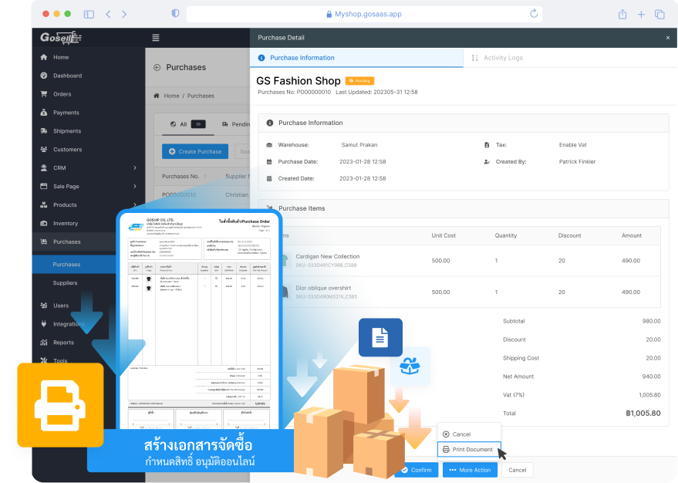This screenshot has height=483, width=678.
Task: Click the purchases search field
Action: point(242,151)
